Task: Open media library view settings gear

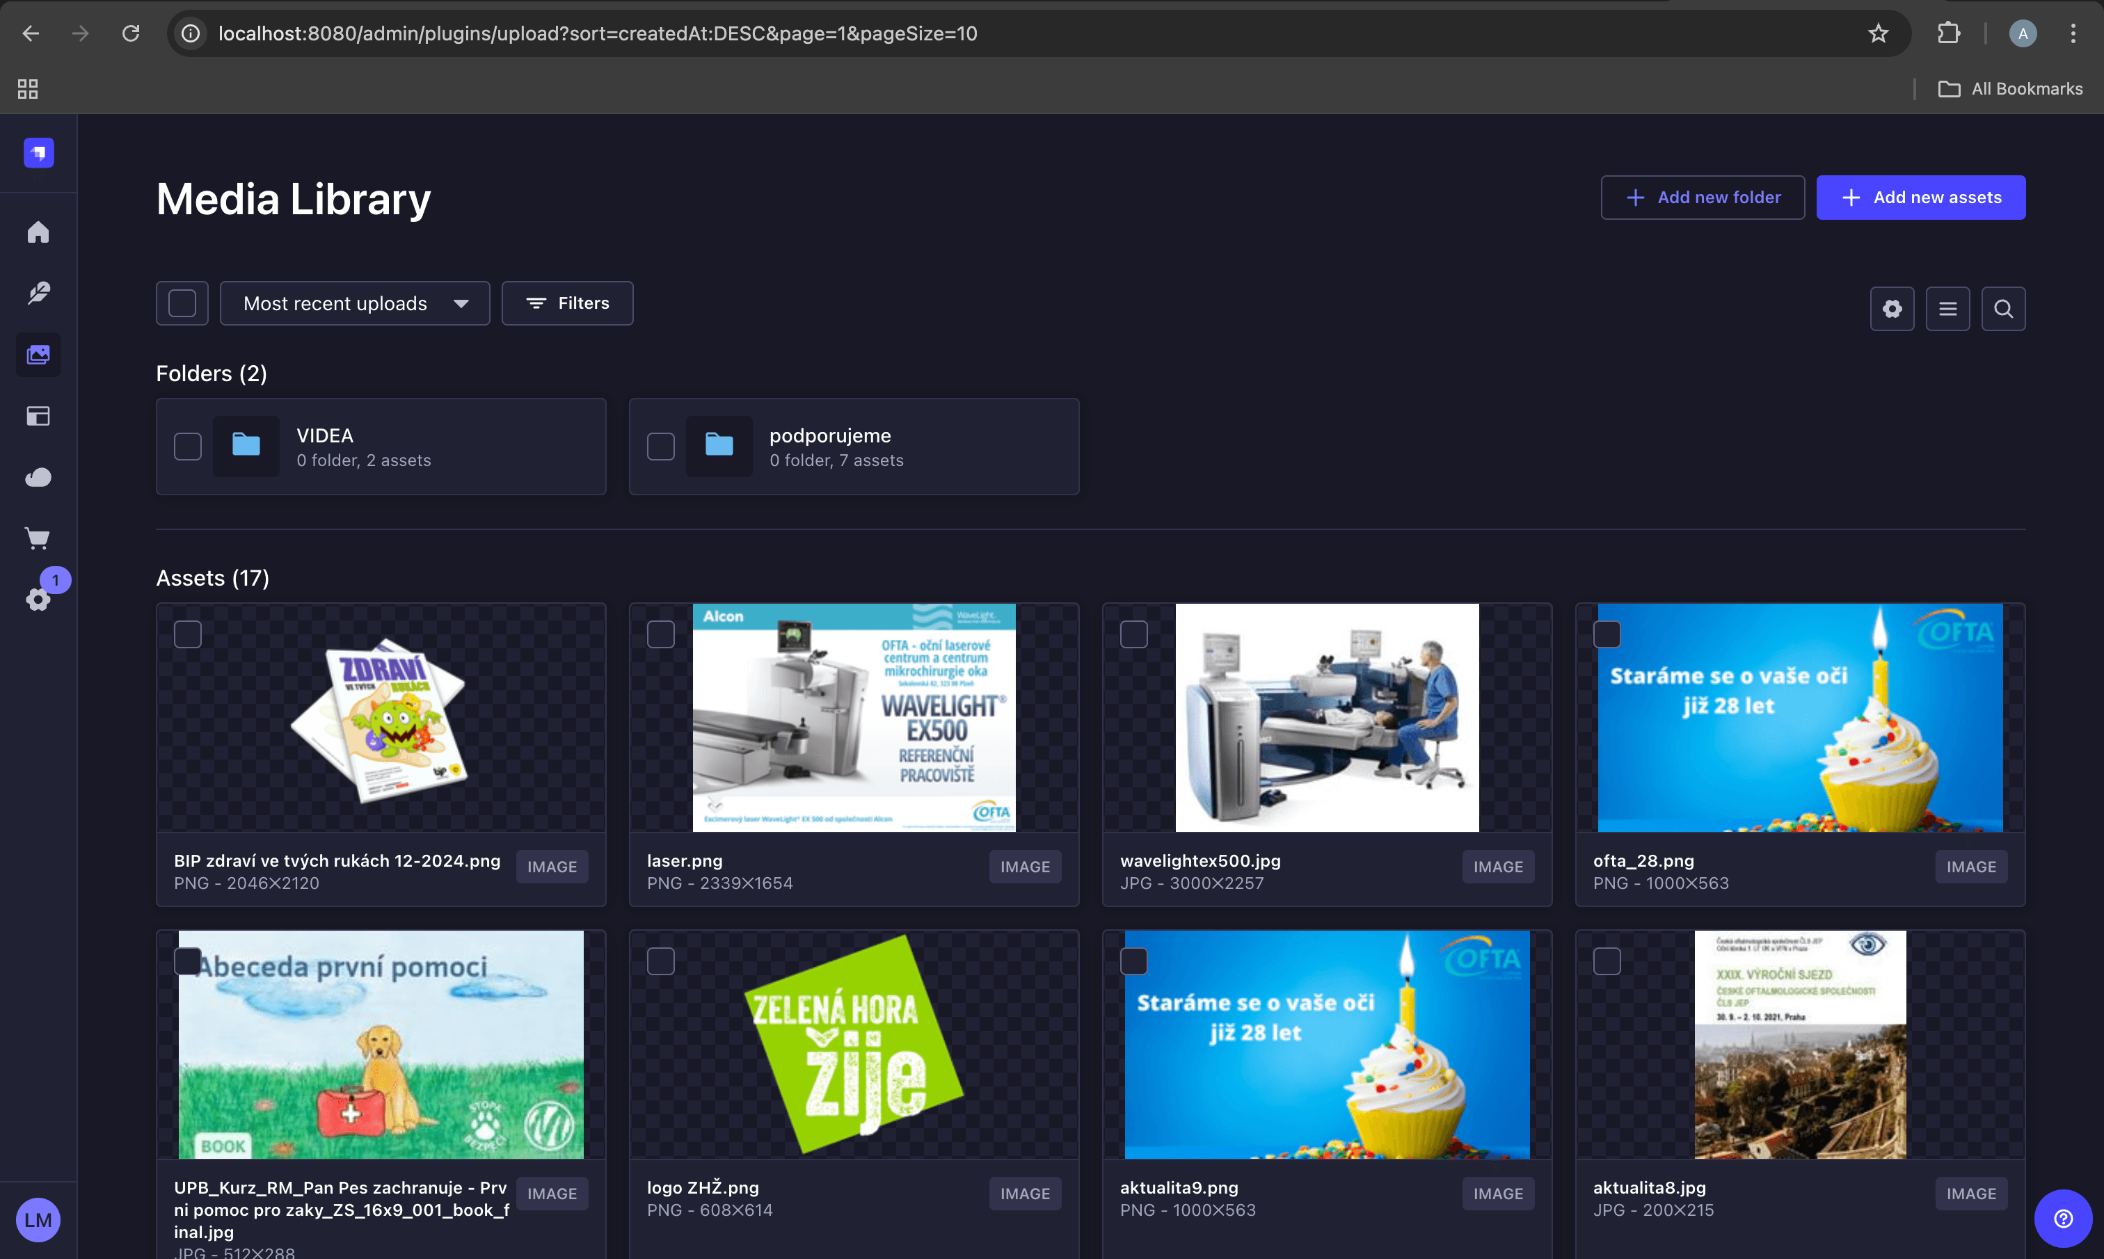Action: (x=1892, y=309)
